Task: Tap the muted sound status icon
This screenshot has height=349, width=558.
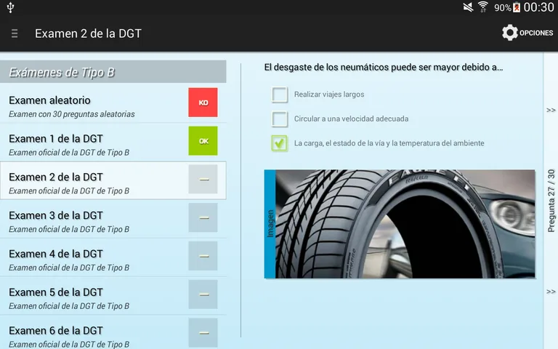Action: point(468,7)
